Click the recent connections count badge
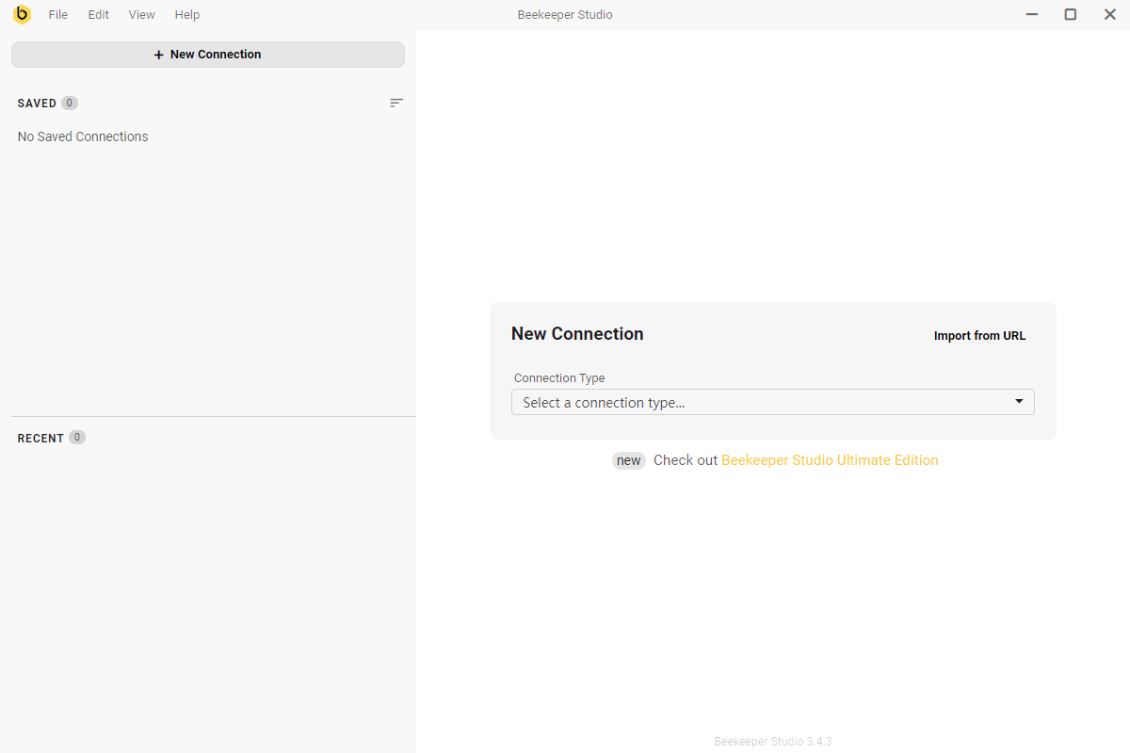The image size is (1130, 753). (77, 438)
